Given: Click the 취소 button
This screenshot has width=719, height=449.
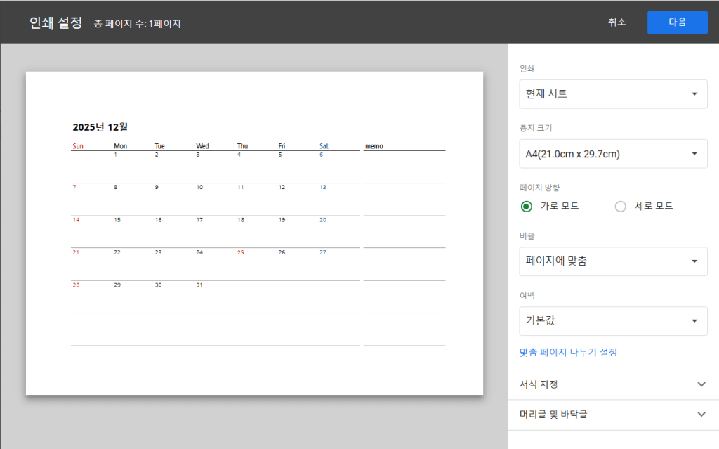Looking at the screenshot, I should tap(616, 22).
